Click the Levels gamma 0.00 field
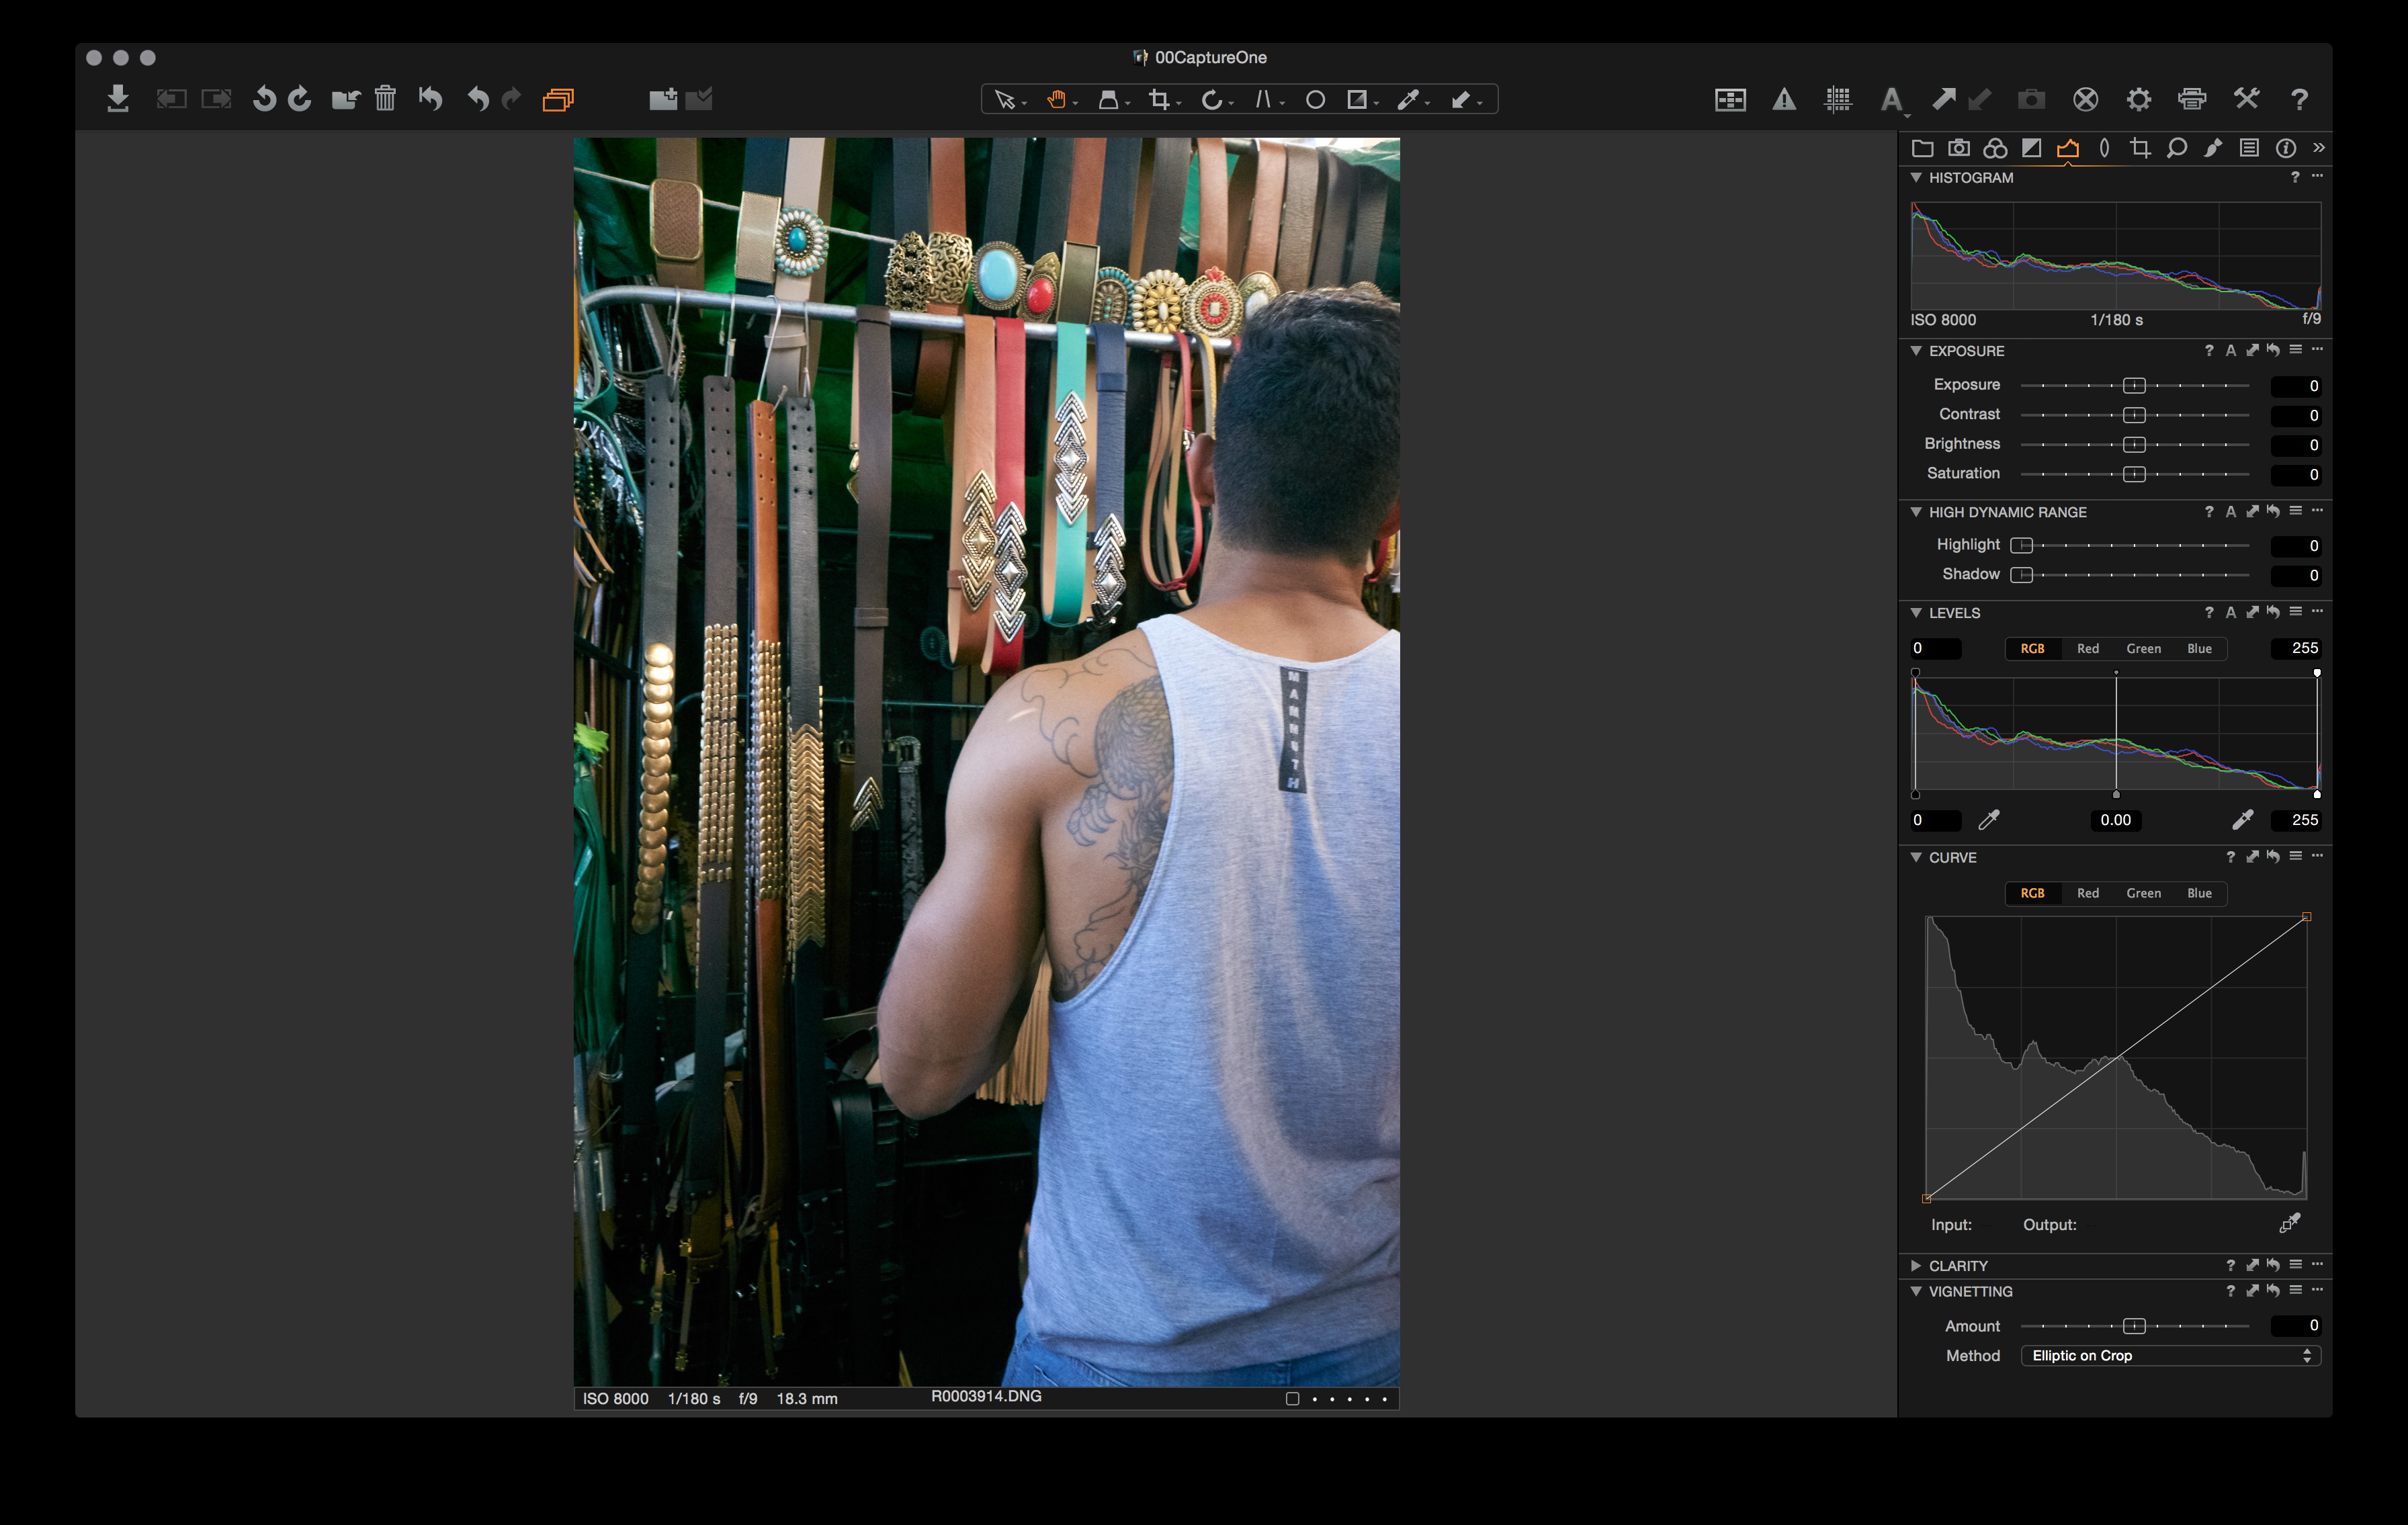The height and width of the screenshot is (1525, 2408). (x=2115, y=820)
